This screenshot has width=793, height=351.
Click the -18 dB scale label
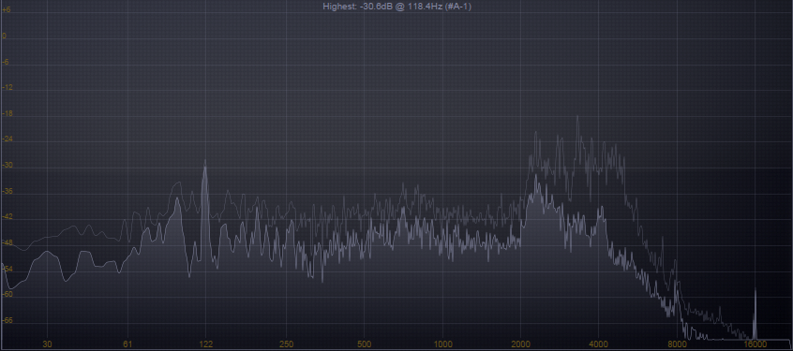(x=7, y=113)
